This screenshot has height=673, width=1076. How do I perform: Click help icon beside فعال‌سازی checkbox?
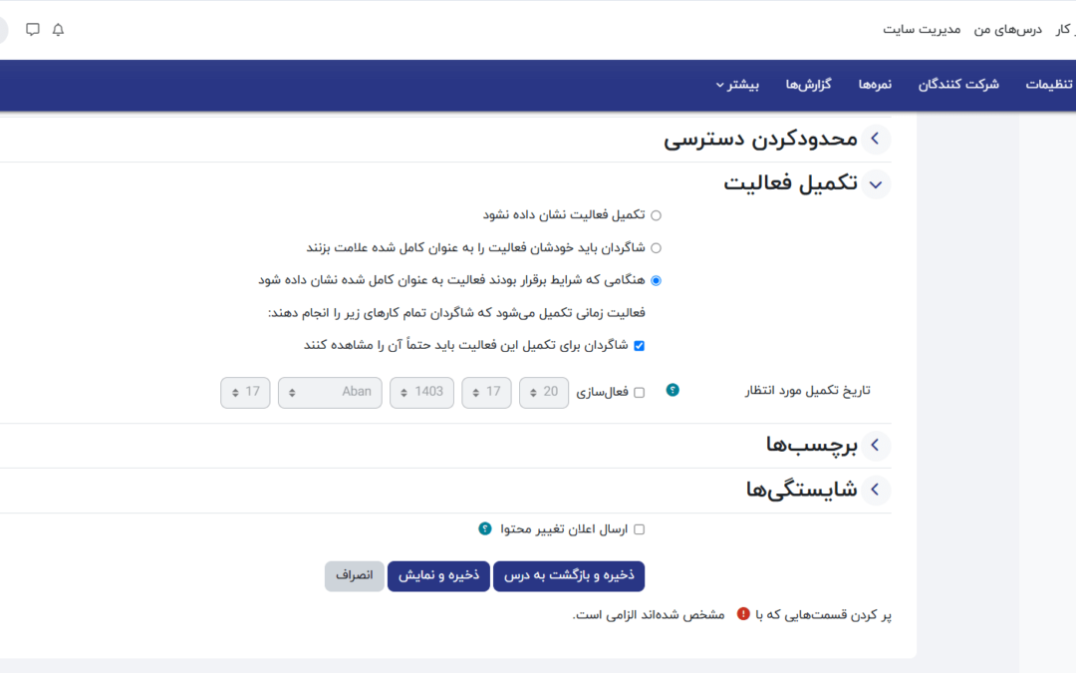[672, 390]
